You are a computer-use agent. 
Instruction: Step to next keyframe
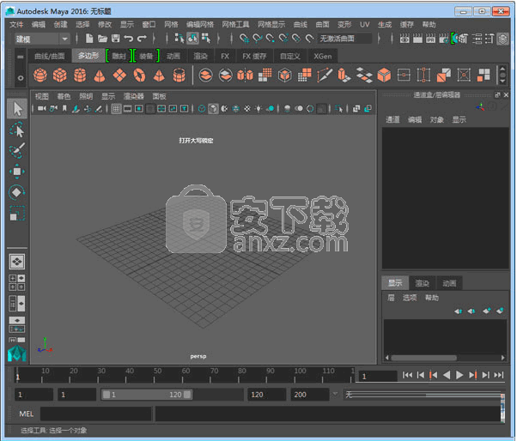click(x=472, y=375)
